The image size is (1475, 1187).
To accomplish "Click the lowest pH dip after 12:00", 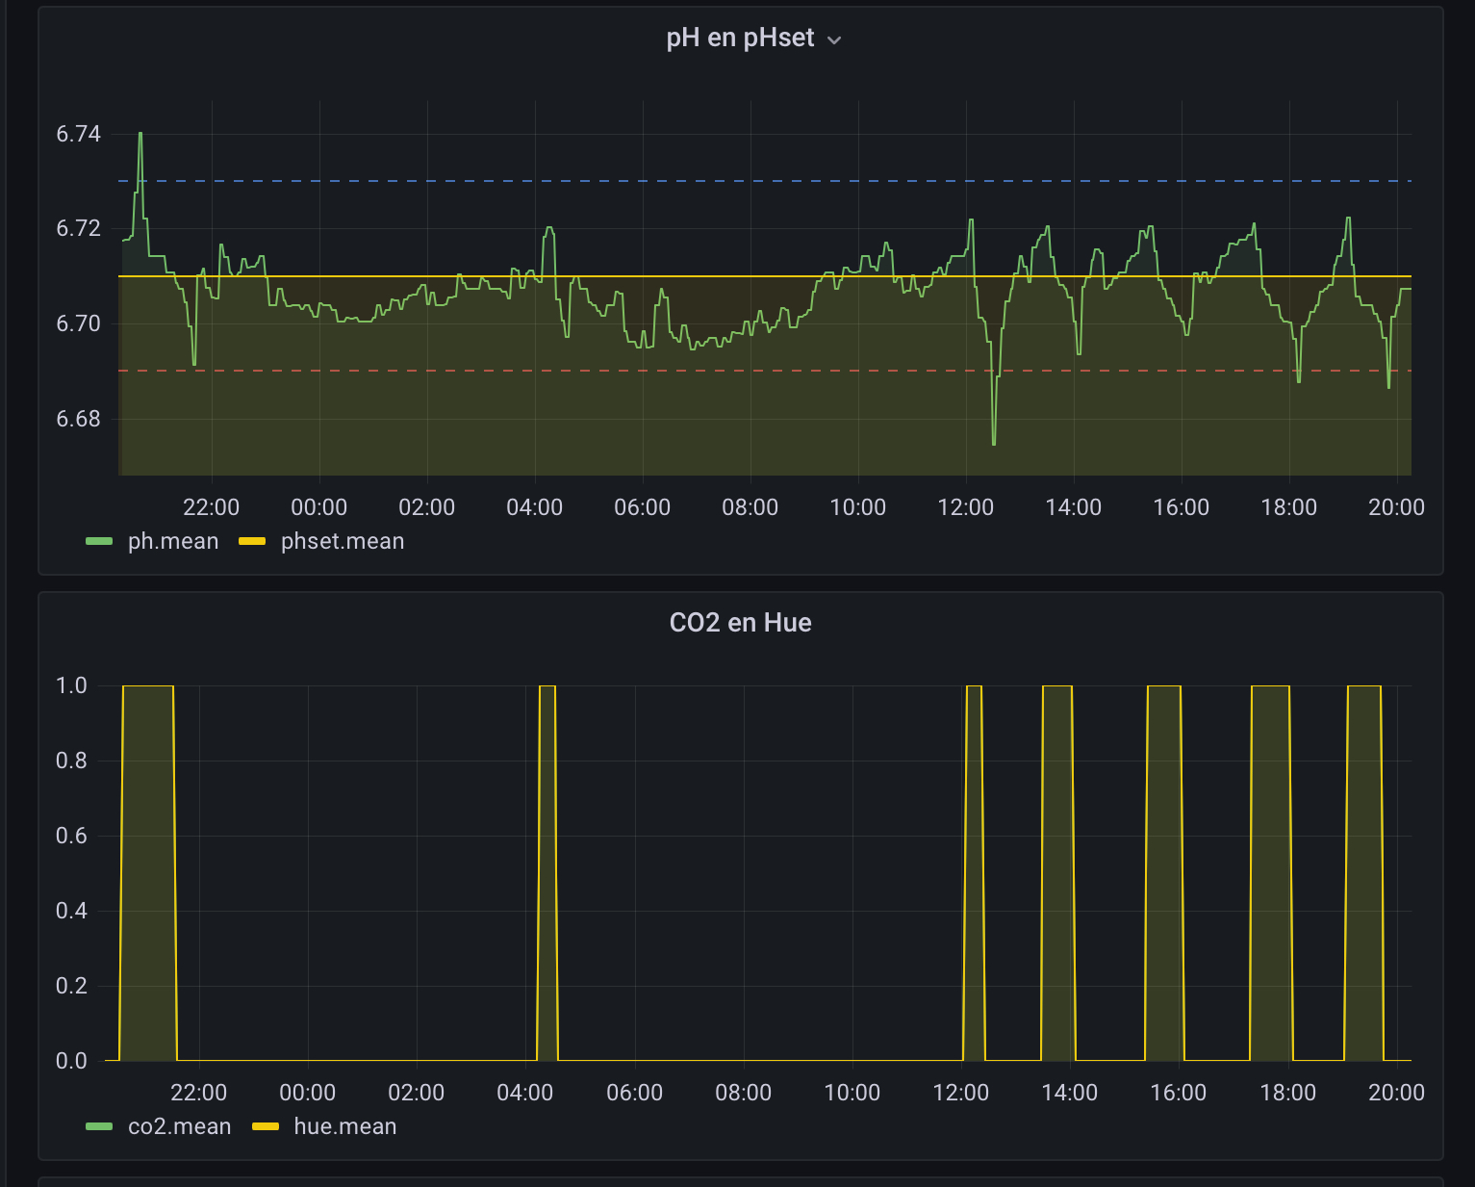I will [994, 442].
